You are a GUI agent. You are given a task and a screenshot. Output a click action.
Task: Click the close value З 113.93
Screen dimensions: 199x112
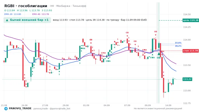tap(47, 10)
